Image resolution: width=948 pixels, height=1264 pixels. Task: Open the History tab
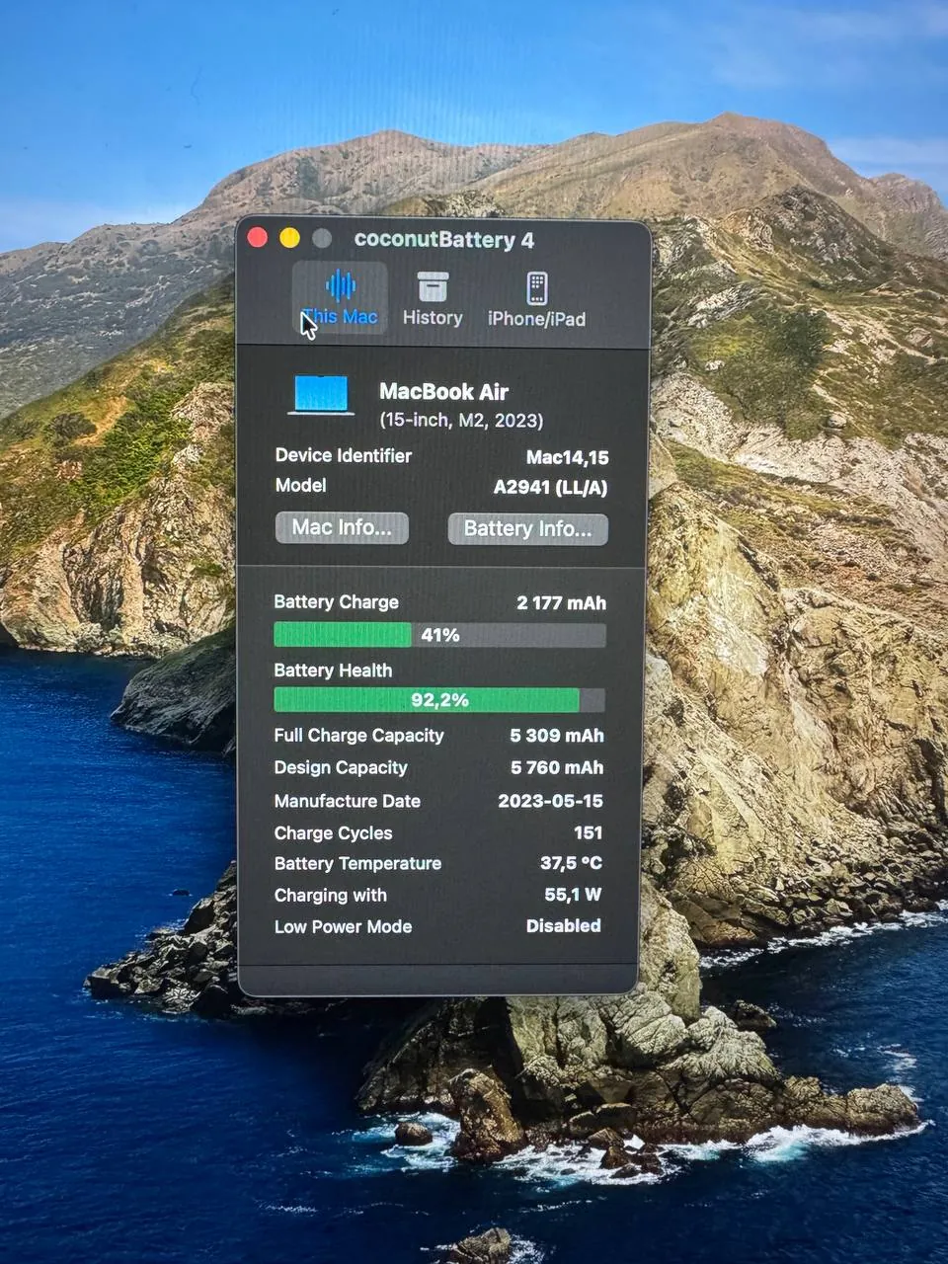click(433, 299)
